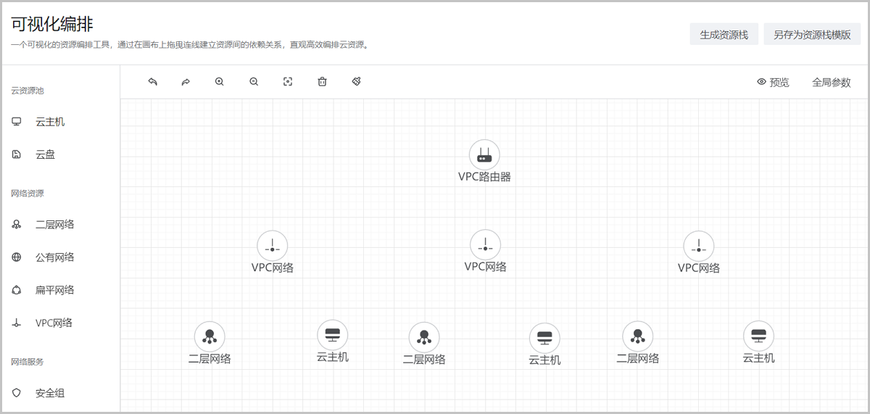870x414 pixels.
Task: Select the VPC路由器 node on the canvas
Action: pyautogui.click(x=484, y=155)
